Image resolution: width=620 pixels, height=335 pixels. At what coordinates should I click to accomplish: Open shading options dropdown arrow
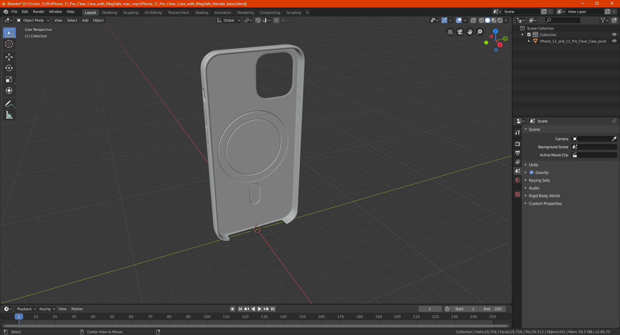coord(506,20)
